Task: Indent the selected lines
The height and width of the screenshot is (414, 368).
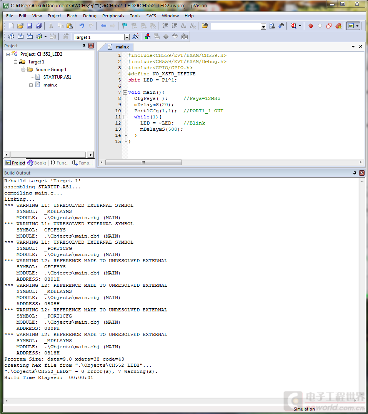Action: pyautogui.click(x=165, y=26)
